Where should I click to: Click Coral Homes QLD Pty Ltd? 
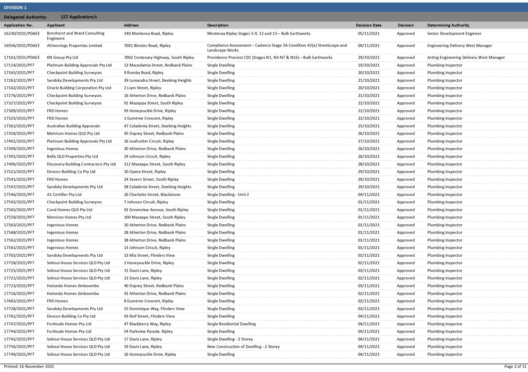(x=69, y=210)
